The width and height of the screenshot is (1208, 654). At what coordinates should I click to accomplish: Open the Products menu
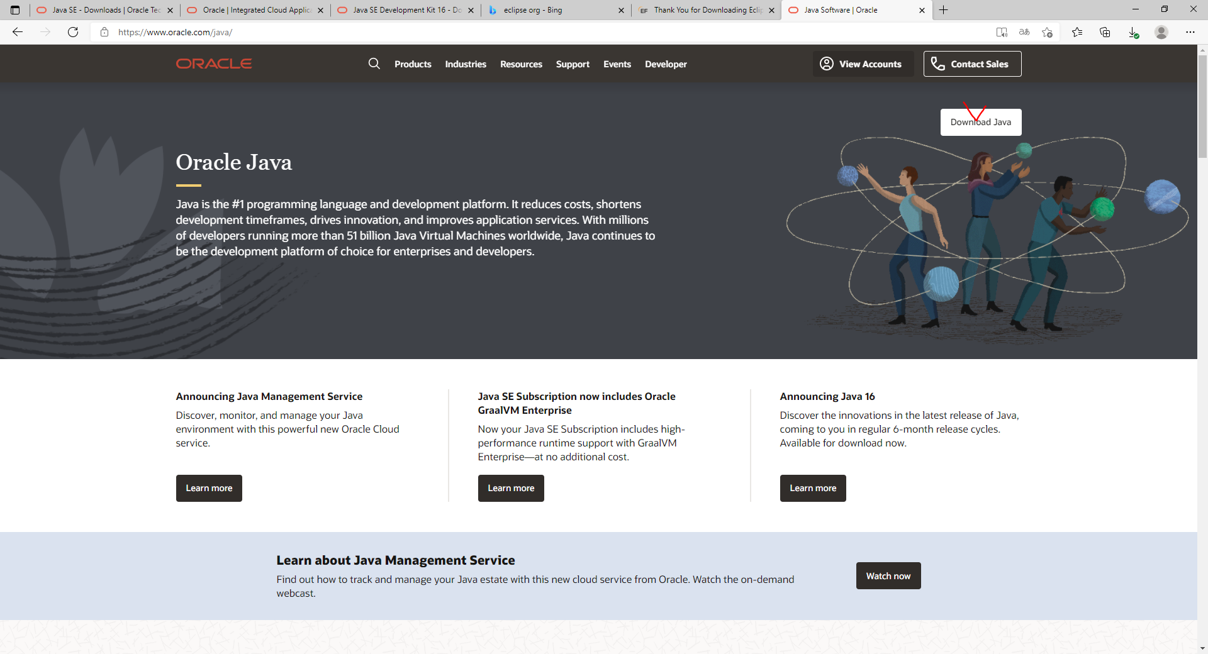tap(413, 64)
